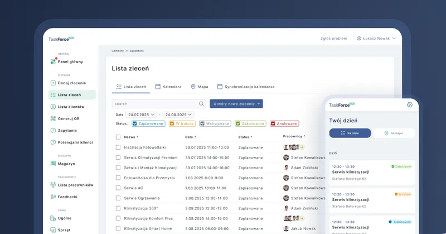Viewport: 446px width, 234px height.
Task: Click the Dodaj zlecenie plus icon
Action: [53, 83]
